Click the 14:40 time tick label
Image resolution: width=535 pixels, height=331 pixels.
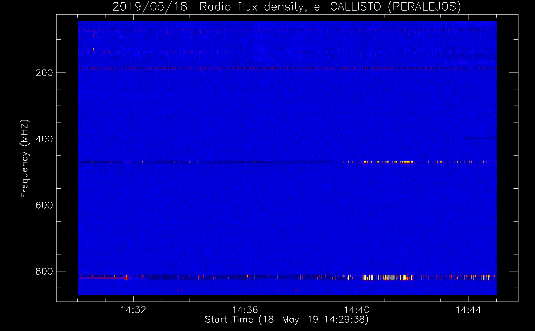click(x=357, y=310)
